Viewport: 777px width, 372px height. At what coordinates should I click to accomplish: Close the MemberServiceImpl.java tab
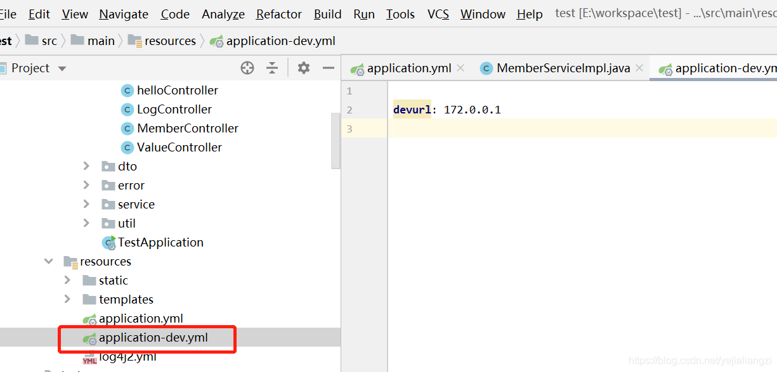coord(639,68)
